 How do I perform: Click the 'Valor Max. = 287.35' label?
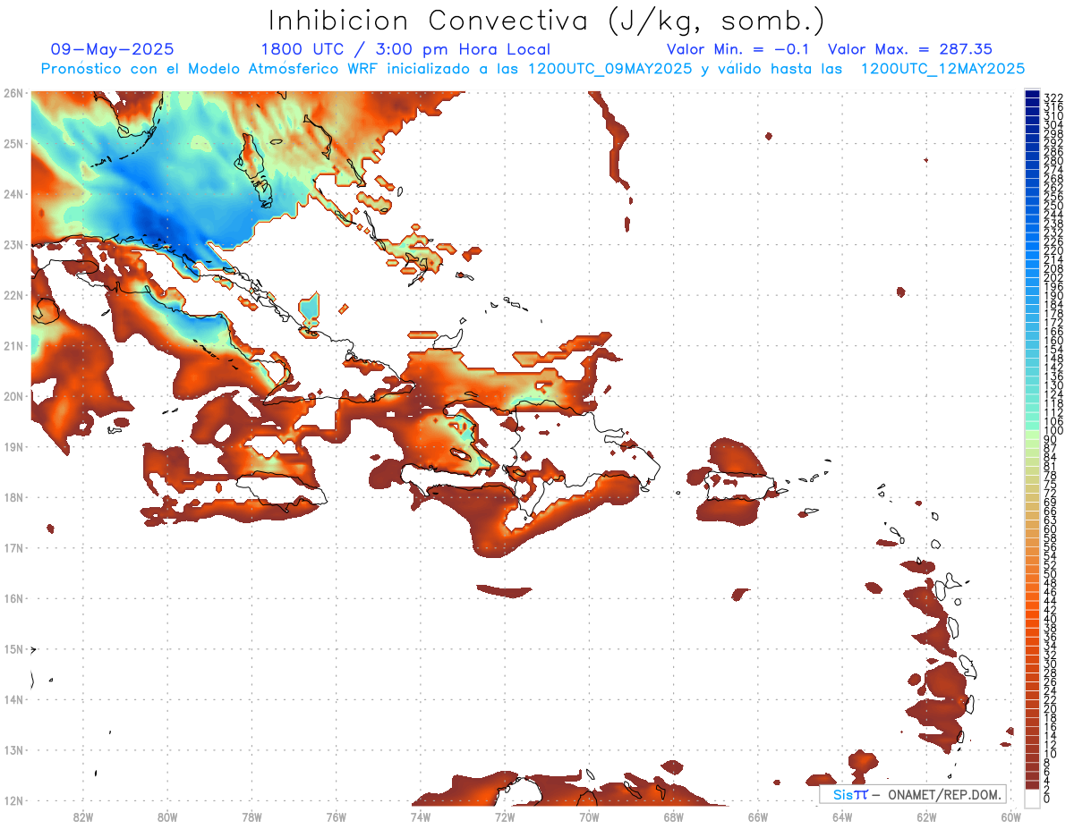[910, 50]
